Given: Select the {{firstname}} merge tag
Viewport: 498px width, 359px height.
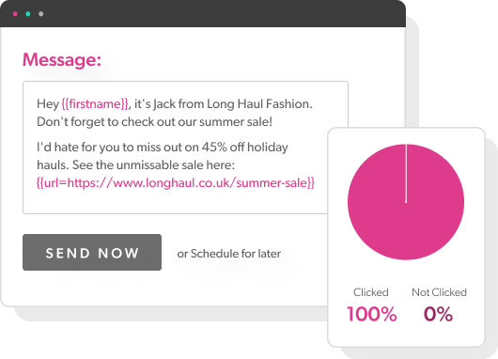Looking at the screenshot, I should click(95, 104).
